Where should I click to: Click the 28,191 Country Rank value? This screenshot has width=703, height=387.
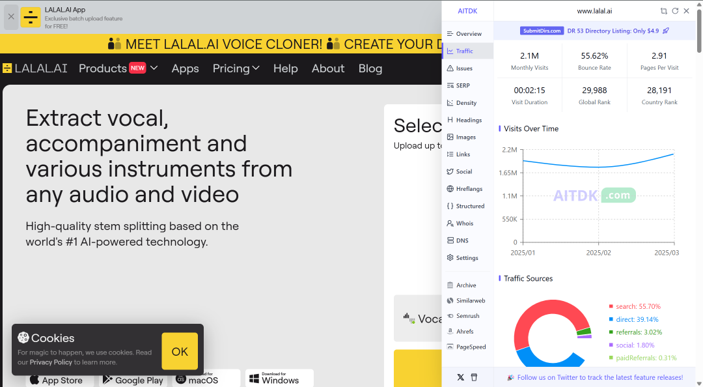(x=659, y=91)
